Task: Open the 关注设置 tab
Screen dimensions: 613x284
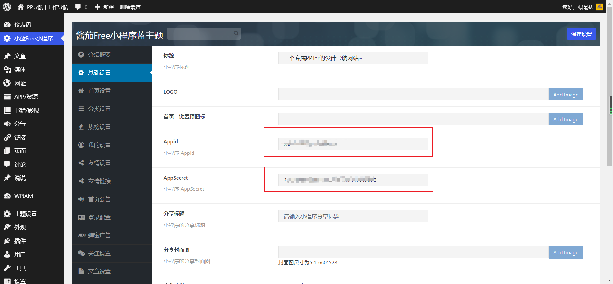Action: coord(112,253)
